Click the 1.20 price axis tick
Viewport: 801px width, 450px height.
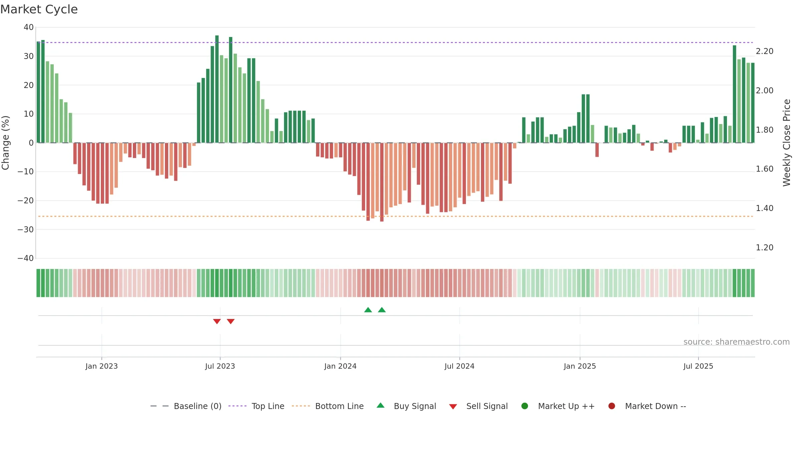(765, 248)
